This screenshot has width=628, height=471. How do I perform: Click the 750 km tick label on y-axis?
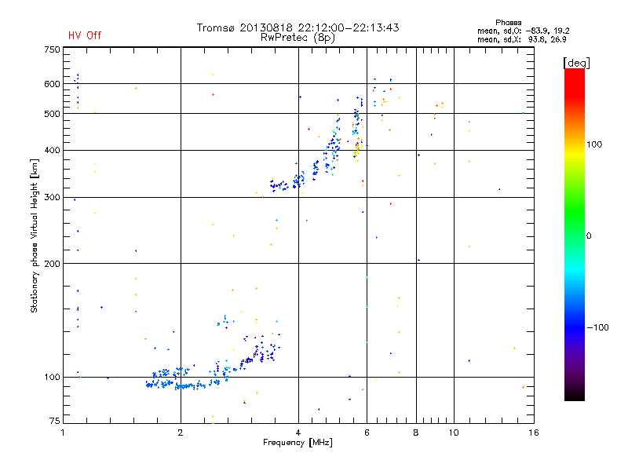tap(52, 49)
